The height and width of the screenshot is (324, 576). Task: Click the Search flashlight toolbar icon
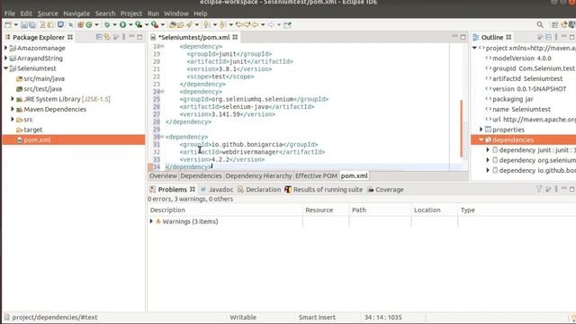click(x=189, y=25)
